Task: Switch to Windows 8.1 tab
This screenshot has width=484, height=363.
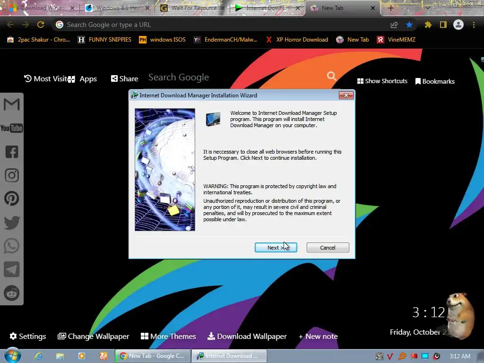Action: (x=117, y=8)
